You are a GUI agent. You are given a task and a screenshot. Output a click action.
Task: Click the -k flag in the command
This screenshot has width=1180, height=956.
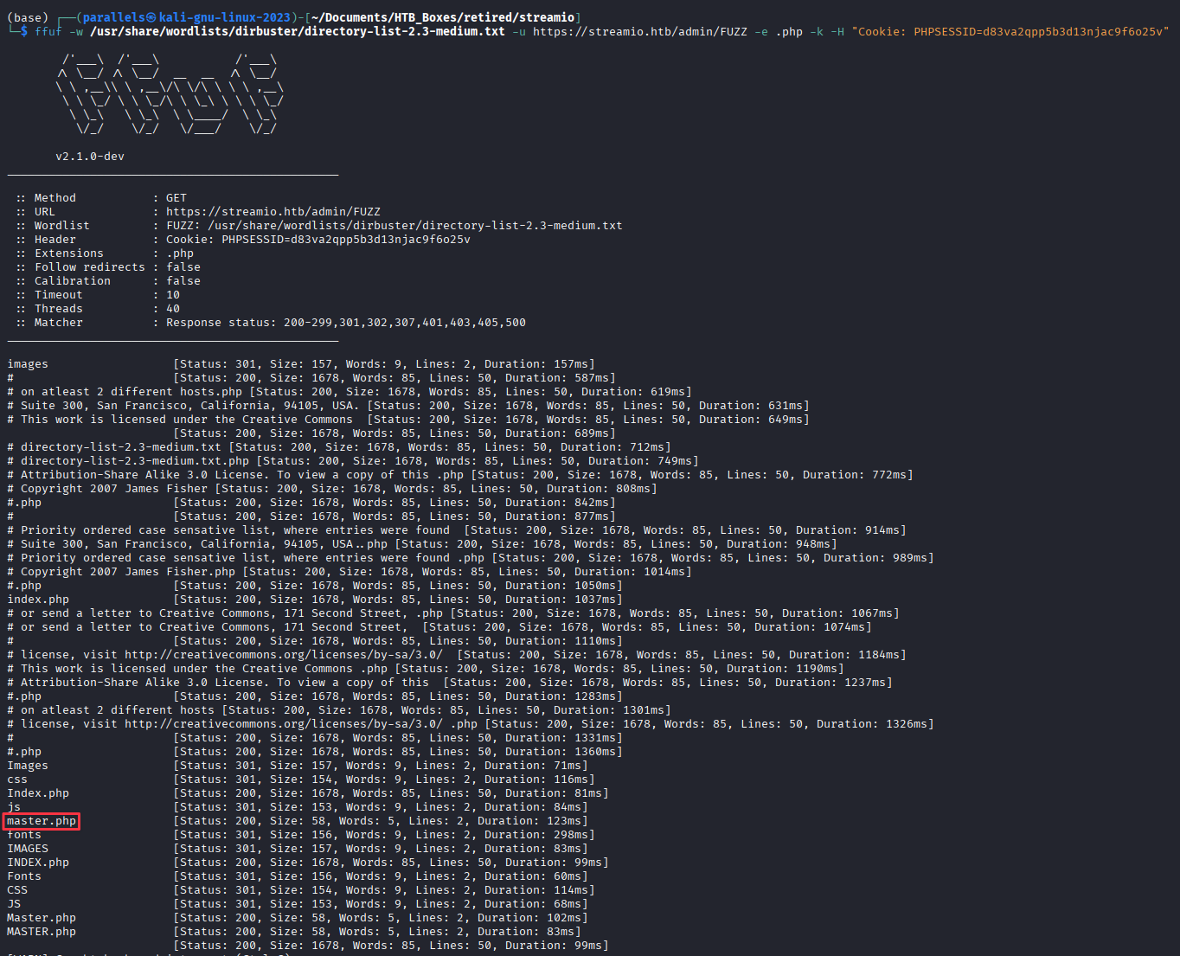click(817, 31)
